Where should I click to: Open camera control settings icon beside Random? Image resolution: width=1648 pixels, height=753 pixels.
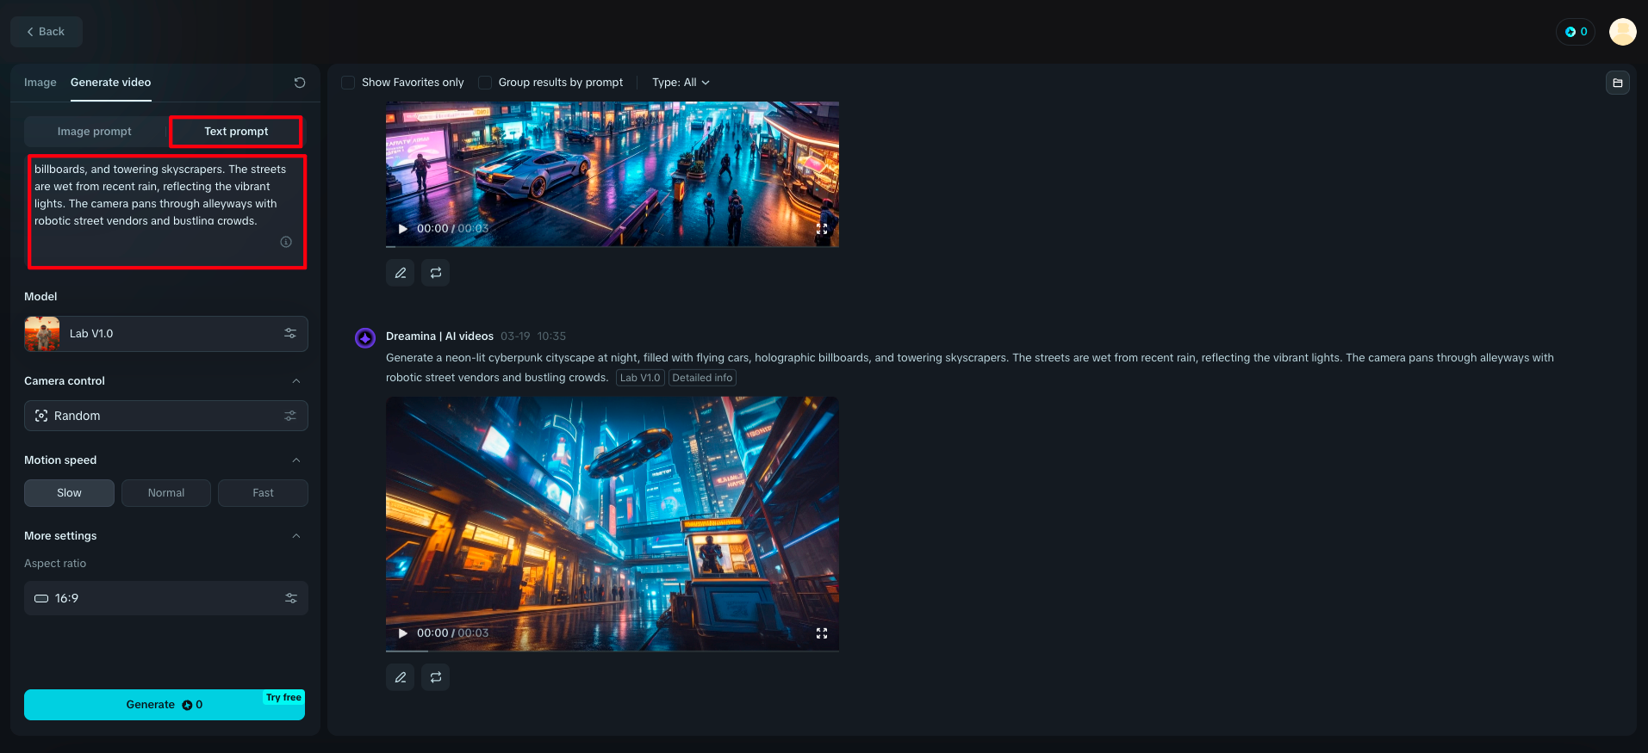290,416
